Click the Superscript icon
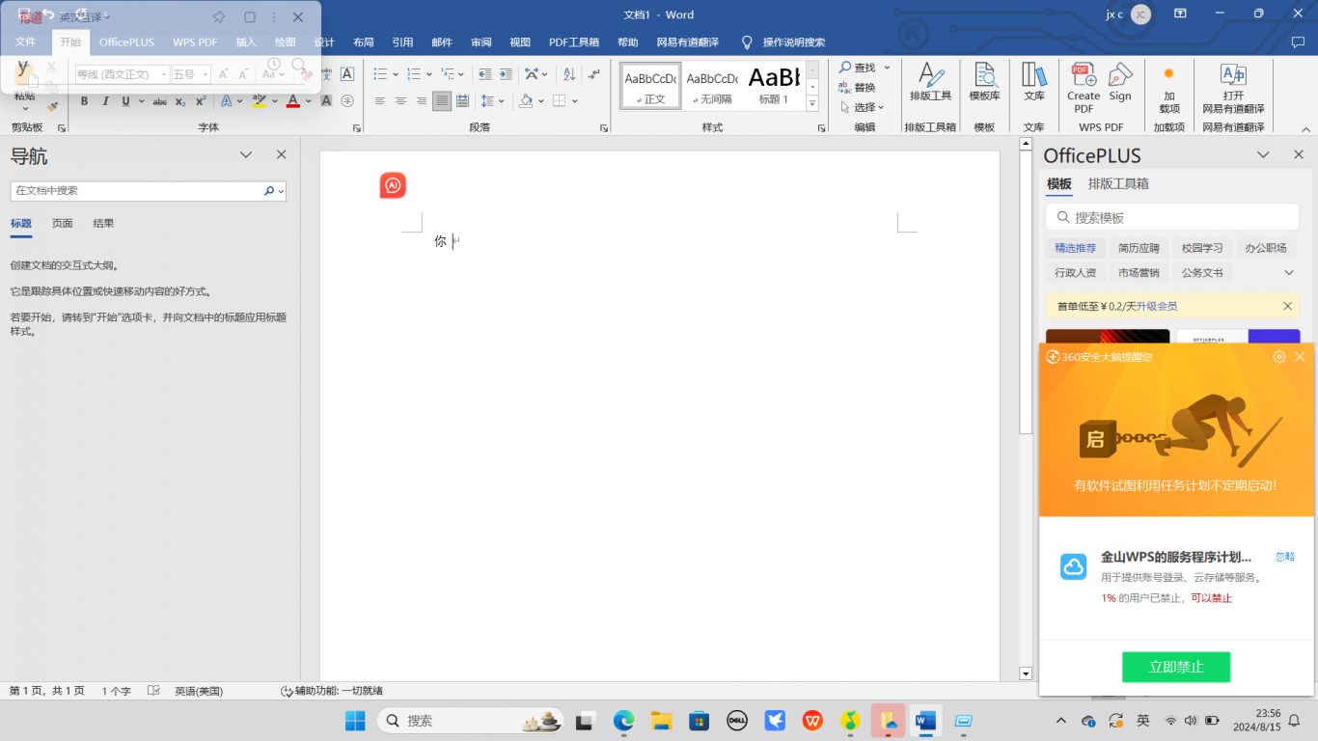Screen dimensions: 1318x741 (x=201, y=101)
